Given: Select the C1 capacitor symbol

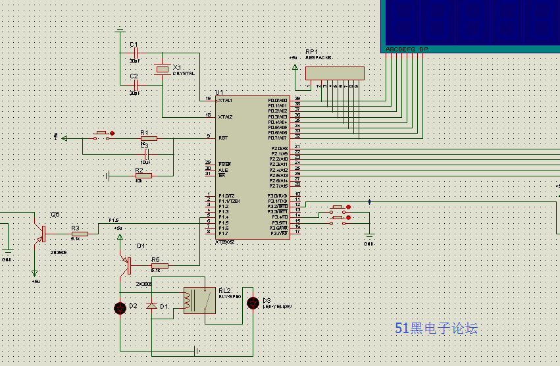Looking at the screenshot, I should (136, 53).
